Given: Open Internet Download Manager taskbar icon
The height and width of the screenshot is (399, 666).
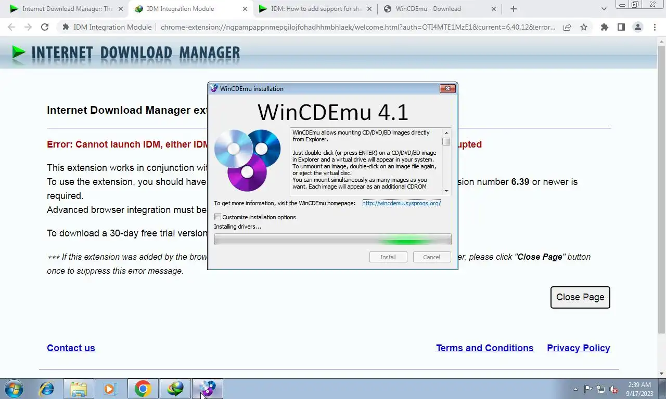Looking at the screenshot, I should click(175, 389).
